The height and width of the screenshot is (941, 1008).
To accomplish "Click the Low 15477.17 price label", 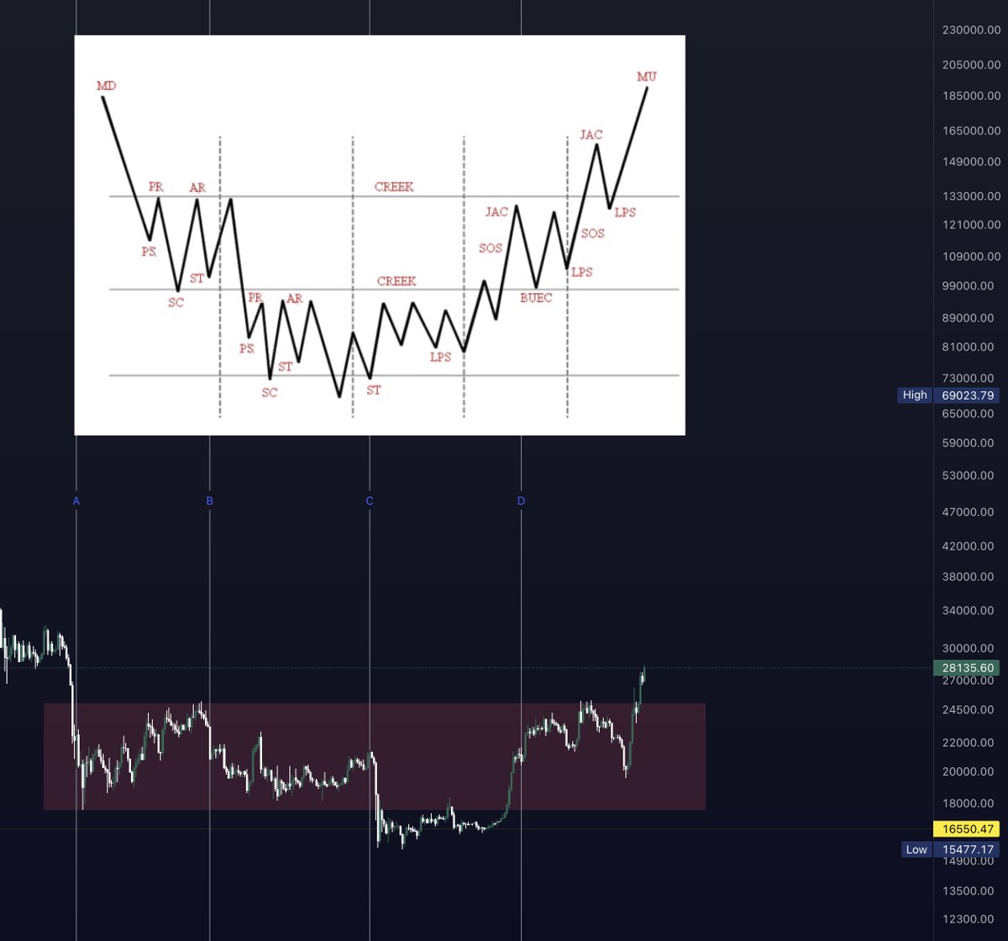I will tap(949, 850).
